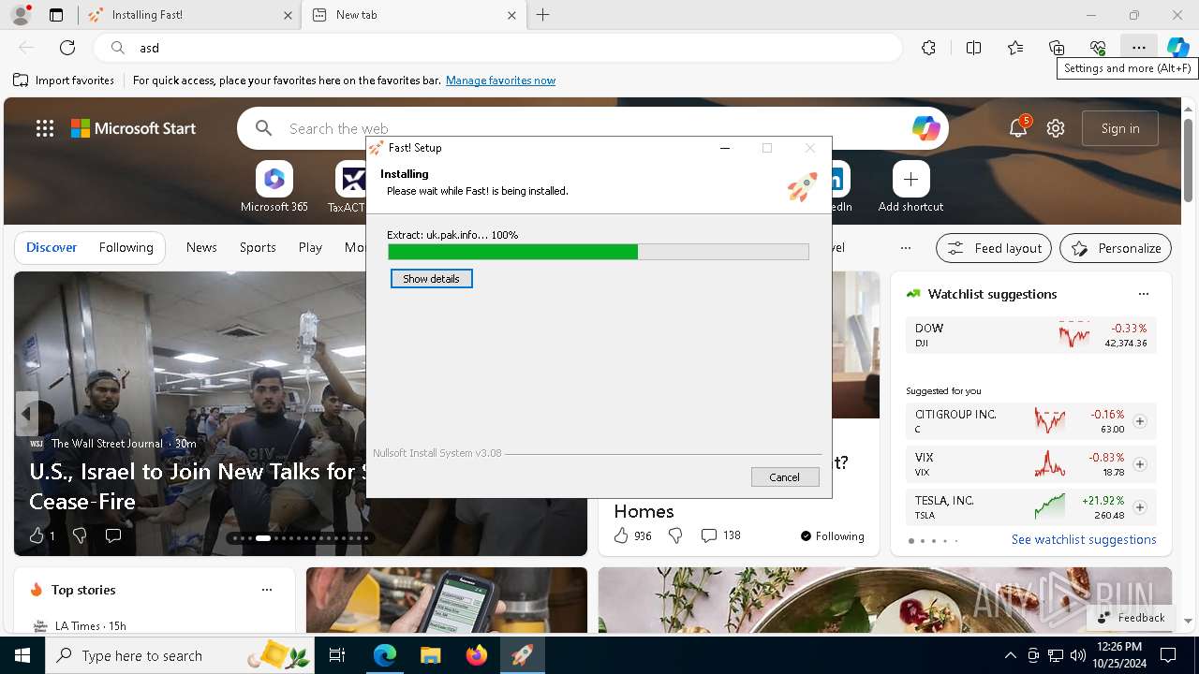Viewport: 1199px width, 674px height.
Task: Refresh the current page
Action: coord(67,48)
